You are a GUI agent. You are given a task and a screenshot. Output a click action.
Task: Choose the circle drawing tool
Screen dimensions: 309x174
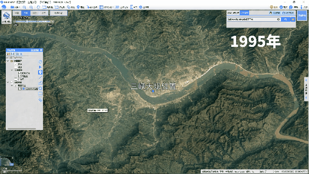(x=41, y=88)
